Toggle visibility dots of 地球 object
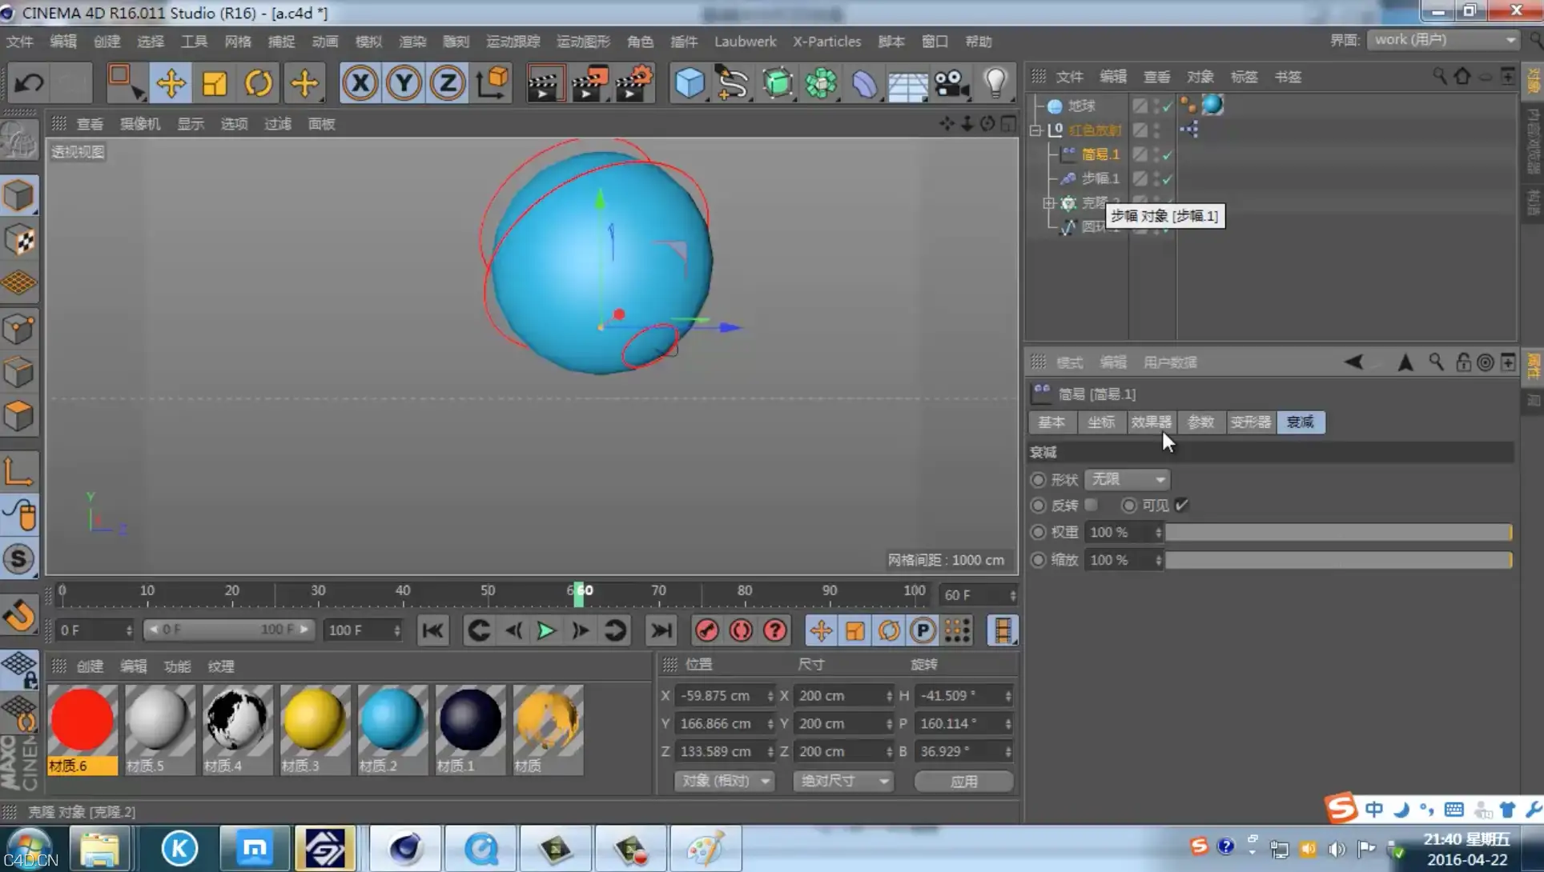Viewport: 1544px width, 872px height. pos(1156,106)
